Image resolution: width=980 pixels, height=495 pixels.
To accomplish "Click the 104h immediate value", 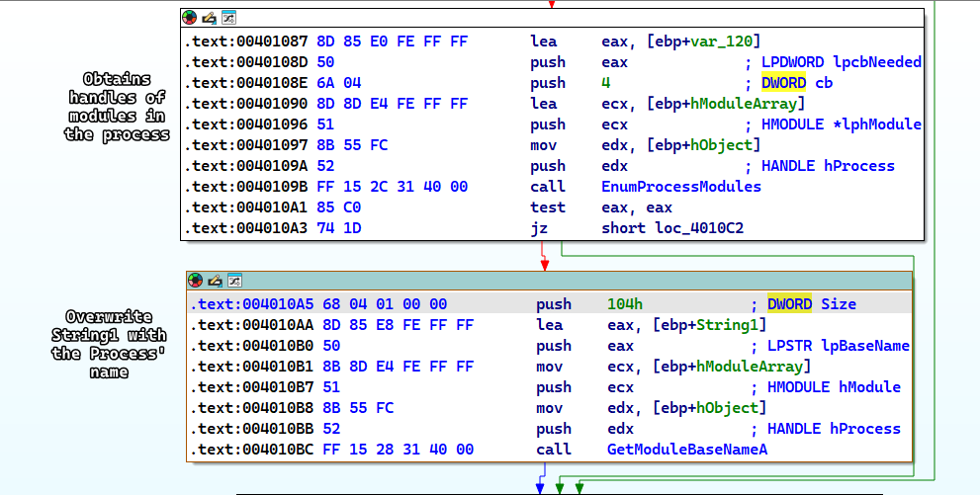I will 623,304.
